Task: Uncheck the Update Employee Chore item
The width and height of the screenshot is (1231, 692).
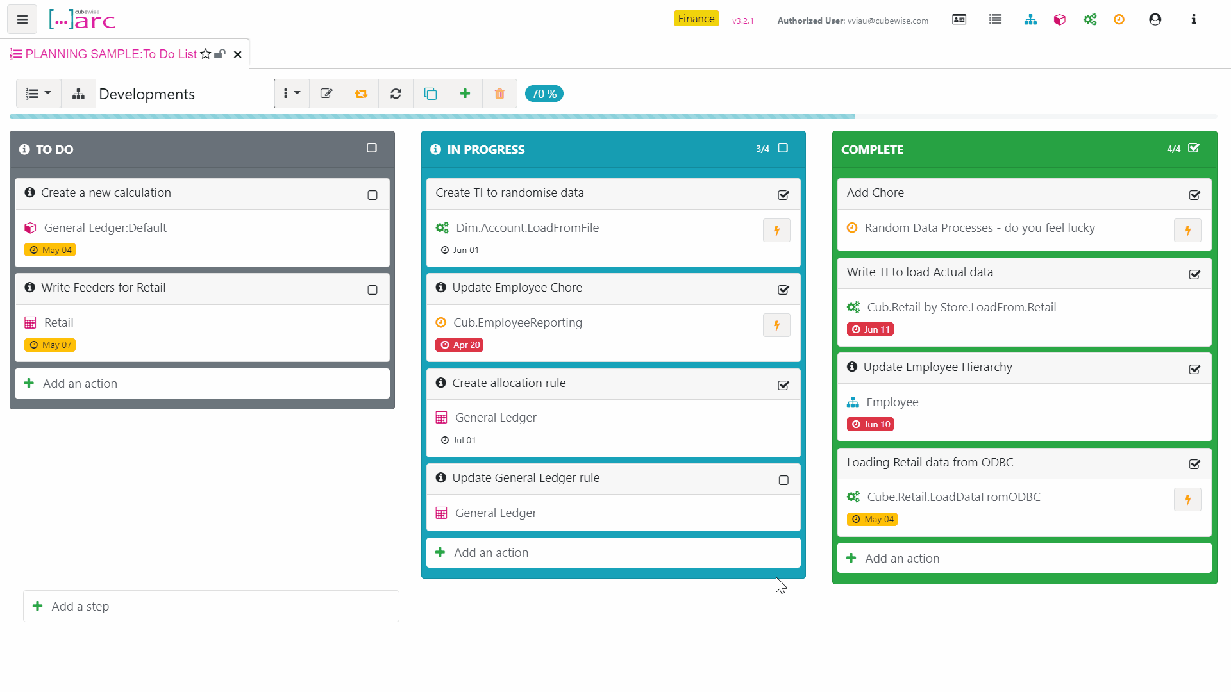Action: 783,290
